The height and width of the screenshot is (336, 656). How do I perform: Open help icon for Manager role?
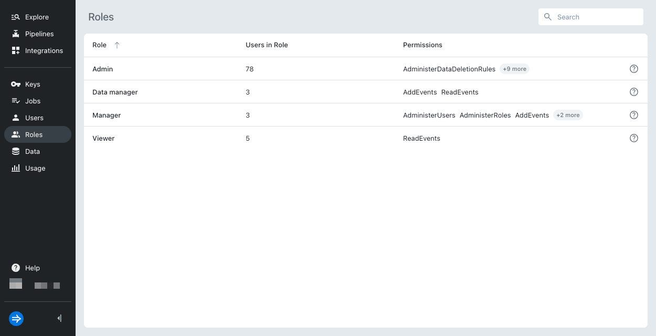pos(634,115)
